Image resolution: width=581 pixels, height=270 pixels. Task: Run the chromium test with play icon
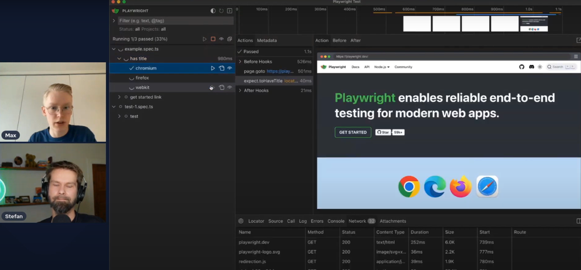pyautogui.click(x=213, y=68)
